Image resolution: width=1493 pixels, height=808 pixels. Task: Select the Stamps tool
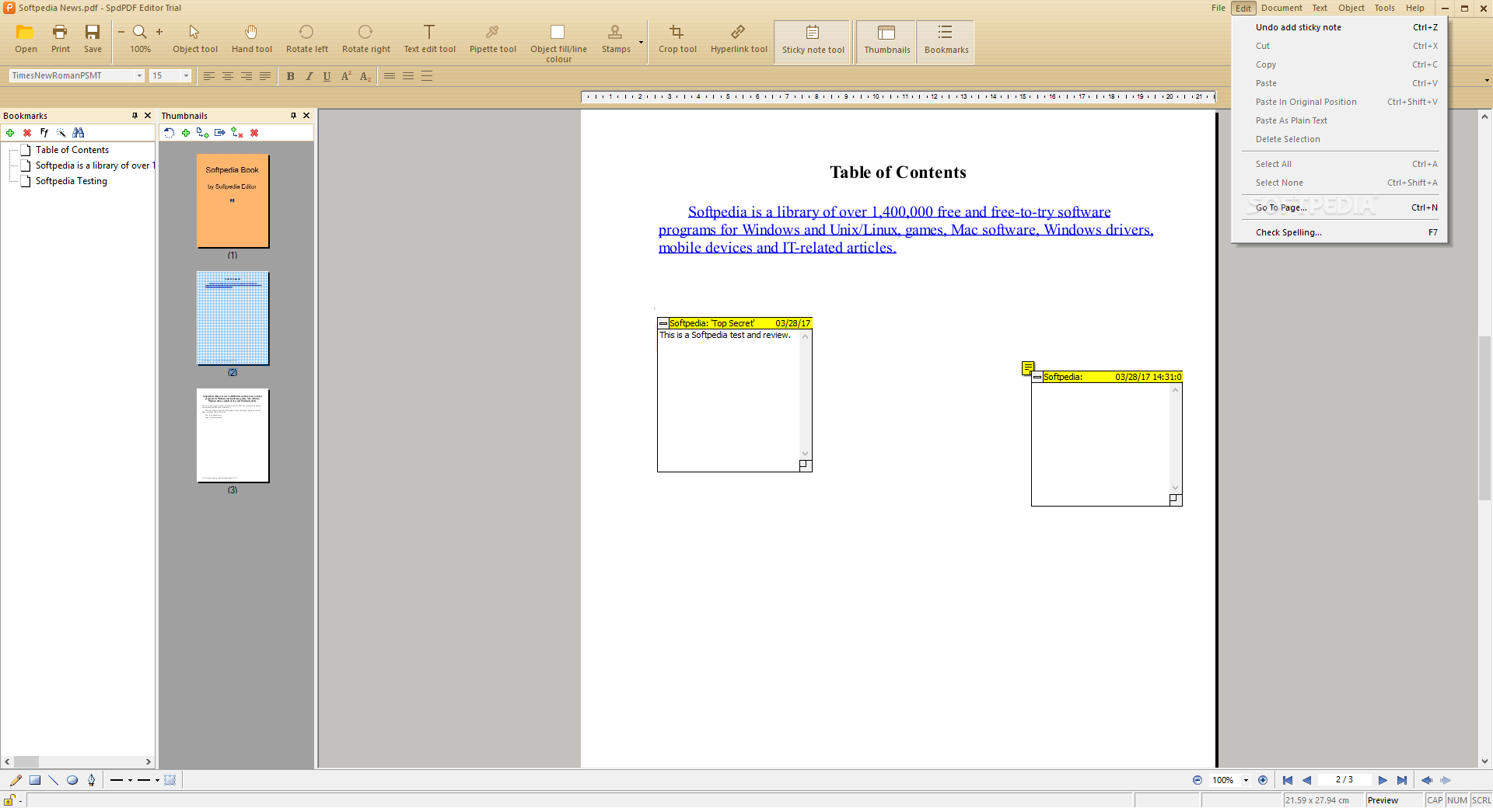tap(616, 39)
